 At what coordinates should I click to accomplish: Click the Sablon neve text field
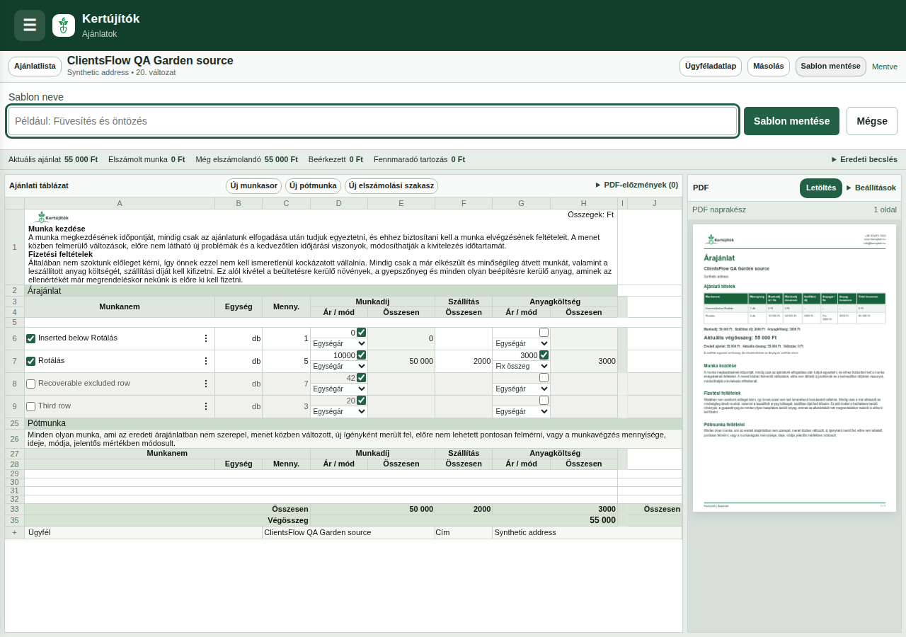point(373,121)
